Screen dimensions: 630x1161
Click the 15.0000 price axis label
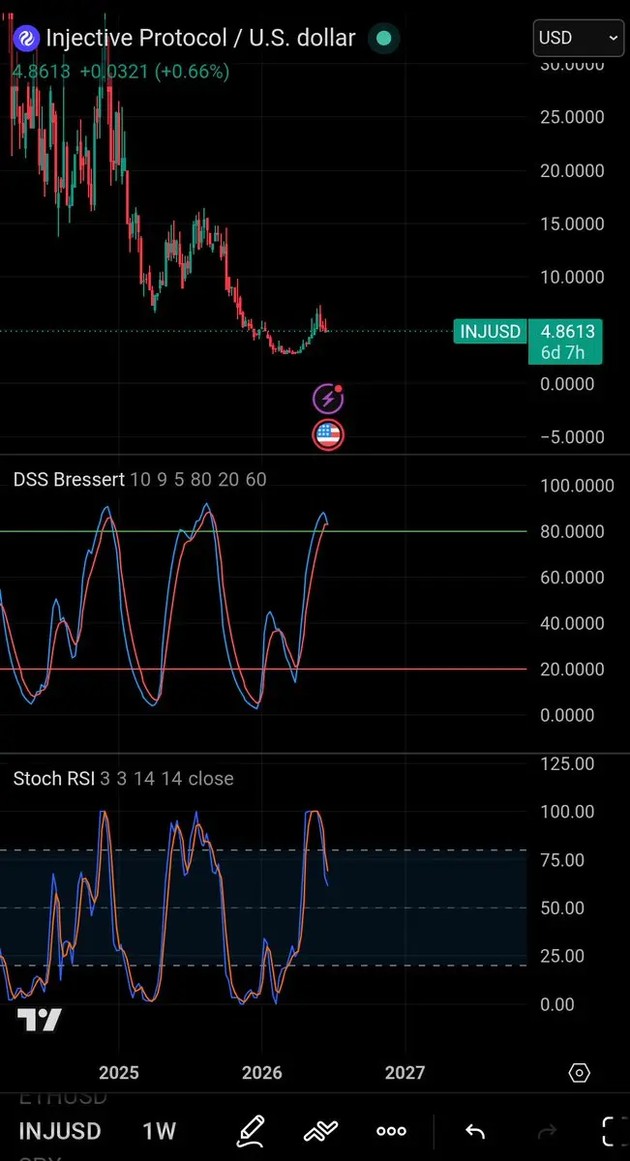(x=571, y=223)
